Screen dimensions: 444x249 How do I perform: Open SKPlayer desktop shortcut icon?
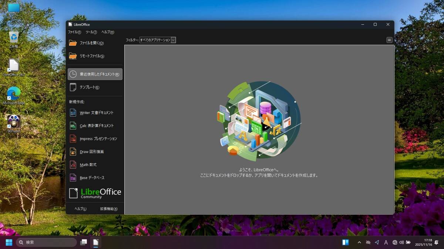pyautogui.click(x=14, y=122)
